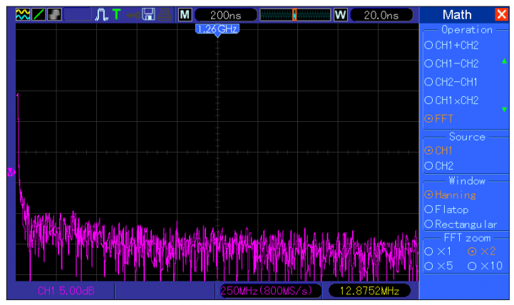
Task: Click the floppy disk save icon
Action: coord(149,14)
